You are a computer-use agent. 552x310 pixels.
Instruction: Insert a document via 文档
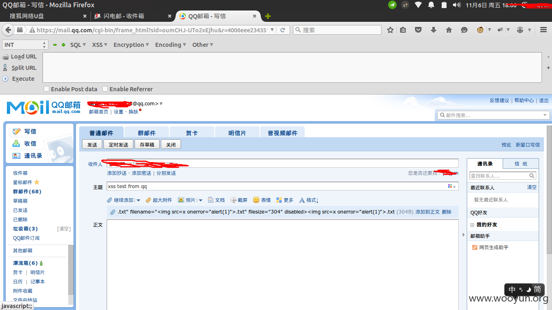pyautogui.click(x=216, y=200)
